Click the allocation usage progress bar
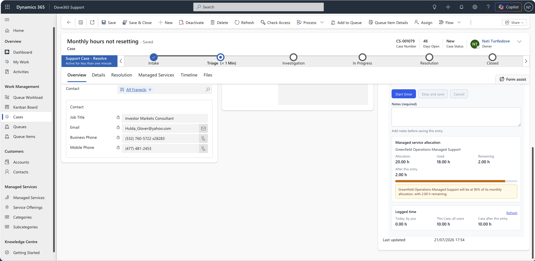 click(456, 181)
